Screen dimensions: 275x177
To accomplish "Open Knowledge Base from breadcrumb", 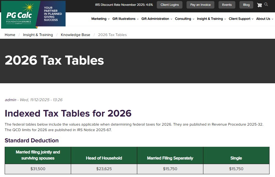I will pyautogui.click(x=76, y=35).
